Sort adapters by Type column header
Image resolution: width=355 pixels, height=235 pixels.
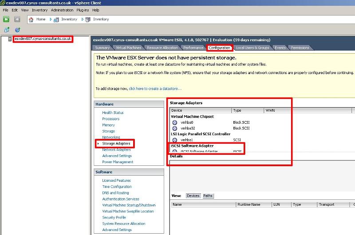tap(248, 110)
